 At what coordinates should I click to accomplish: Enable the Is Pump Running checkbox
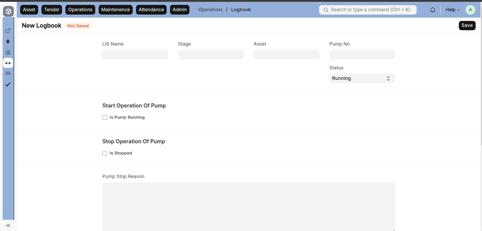coord(105,117)
